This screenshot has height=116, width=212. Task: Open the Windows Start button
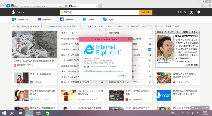(x=4, y=113)
